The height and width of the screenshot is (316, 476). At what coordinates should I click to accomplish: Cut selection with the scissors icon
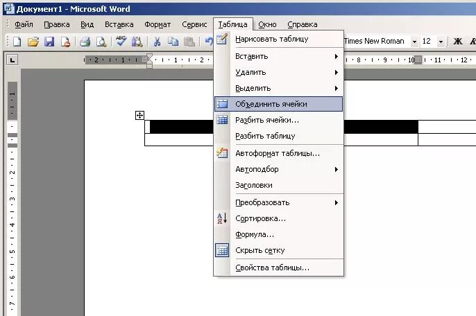pos(157,42)
